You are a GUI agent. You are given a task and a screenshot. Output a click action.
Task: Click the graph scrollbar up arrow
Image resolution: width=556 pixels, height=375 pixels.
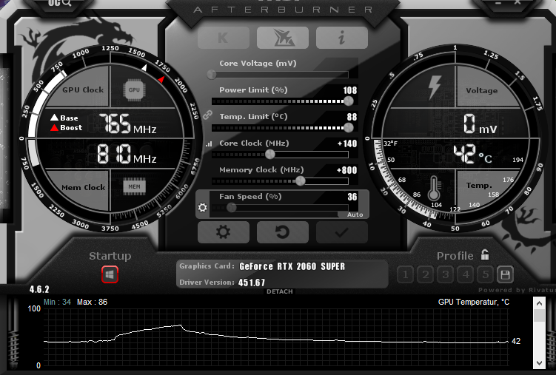(x=539, y=303)
